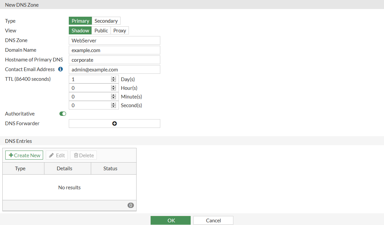Switch View to Proxy

pos(120,30)
